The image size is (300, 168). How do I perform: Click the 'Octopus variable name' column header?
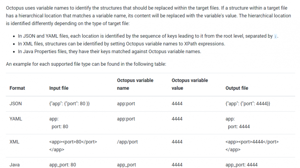pyautogui.click(x=135, y=84)
